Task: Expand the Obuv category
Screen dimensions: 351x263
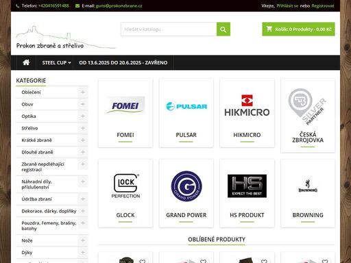Action: click(x=83, y=104)
